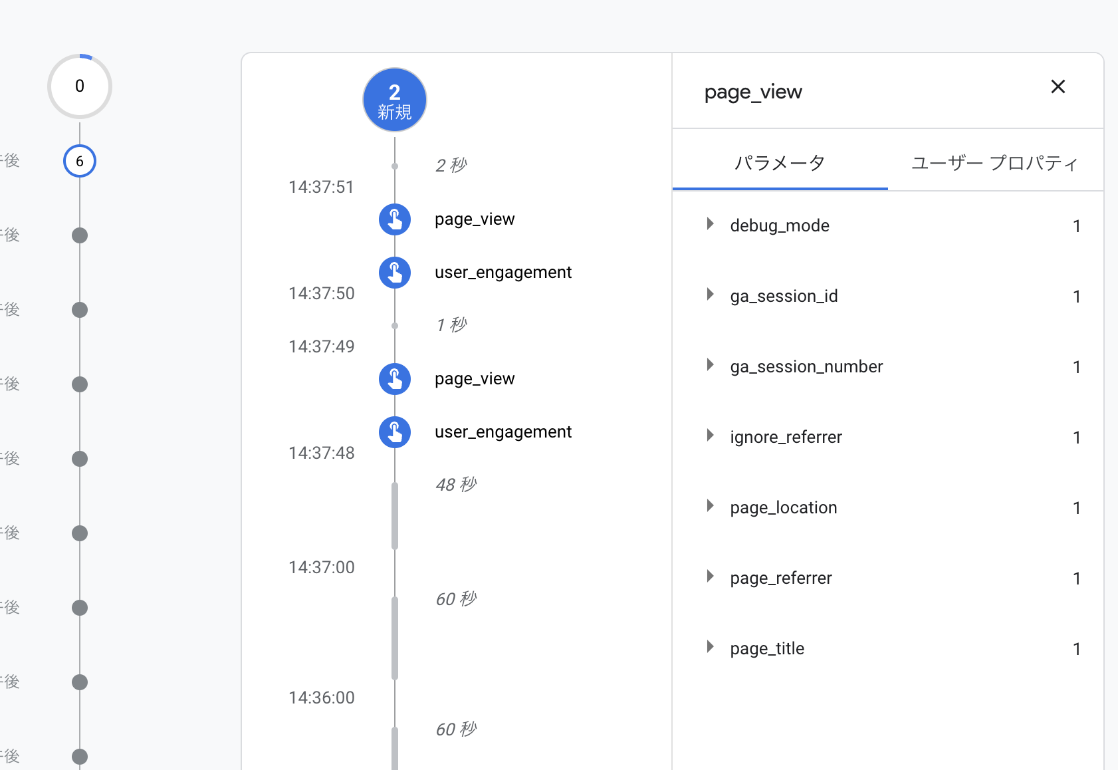Click the gray dot directly below the 6 circle

click(x=80, y=235)
